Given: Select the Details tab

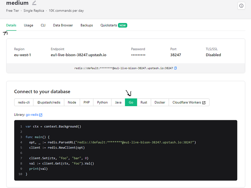Looking at the screenshot, I should pyautogui.click(x=11, y=25).
